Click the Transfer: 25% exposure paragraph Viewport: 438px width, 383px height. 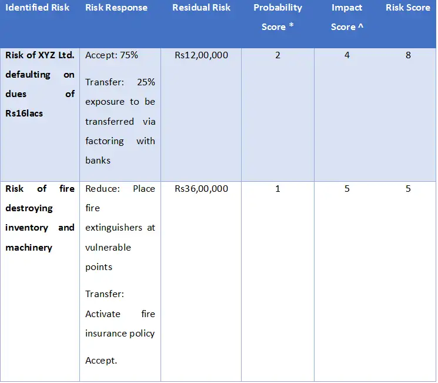click(x=120, y=121)
